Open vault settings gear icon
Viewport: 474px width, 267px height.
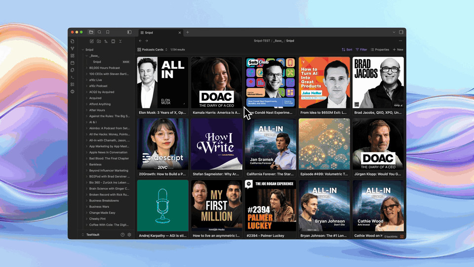click(x=129, y=234)
